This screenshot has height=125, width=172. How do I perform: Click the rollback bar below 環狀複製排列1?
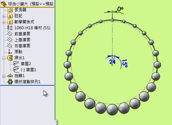[27, 85]
